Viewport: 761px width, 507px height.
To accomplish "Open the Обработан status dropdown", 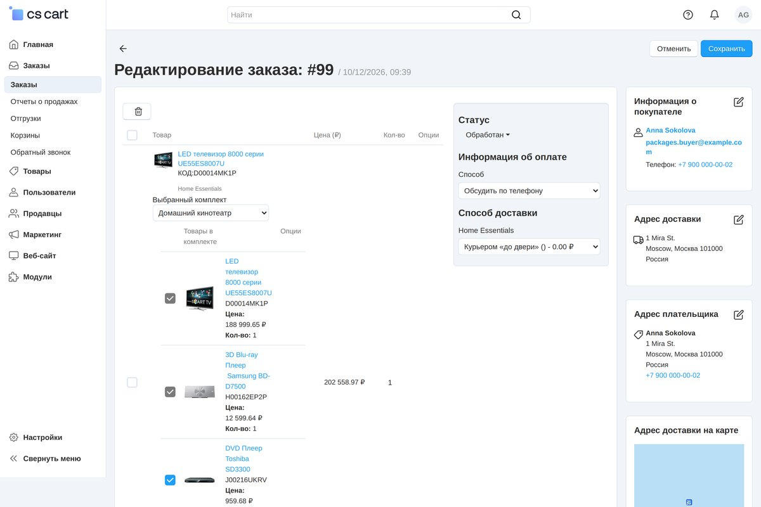I will (488, 135).
